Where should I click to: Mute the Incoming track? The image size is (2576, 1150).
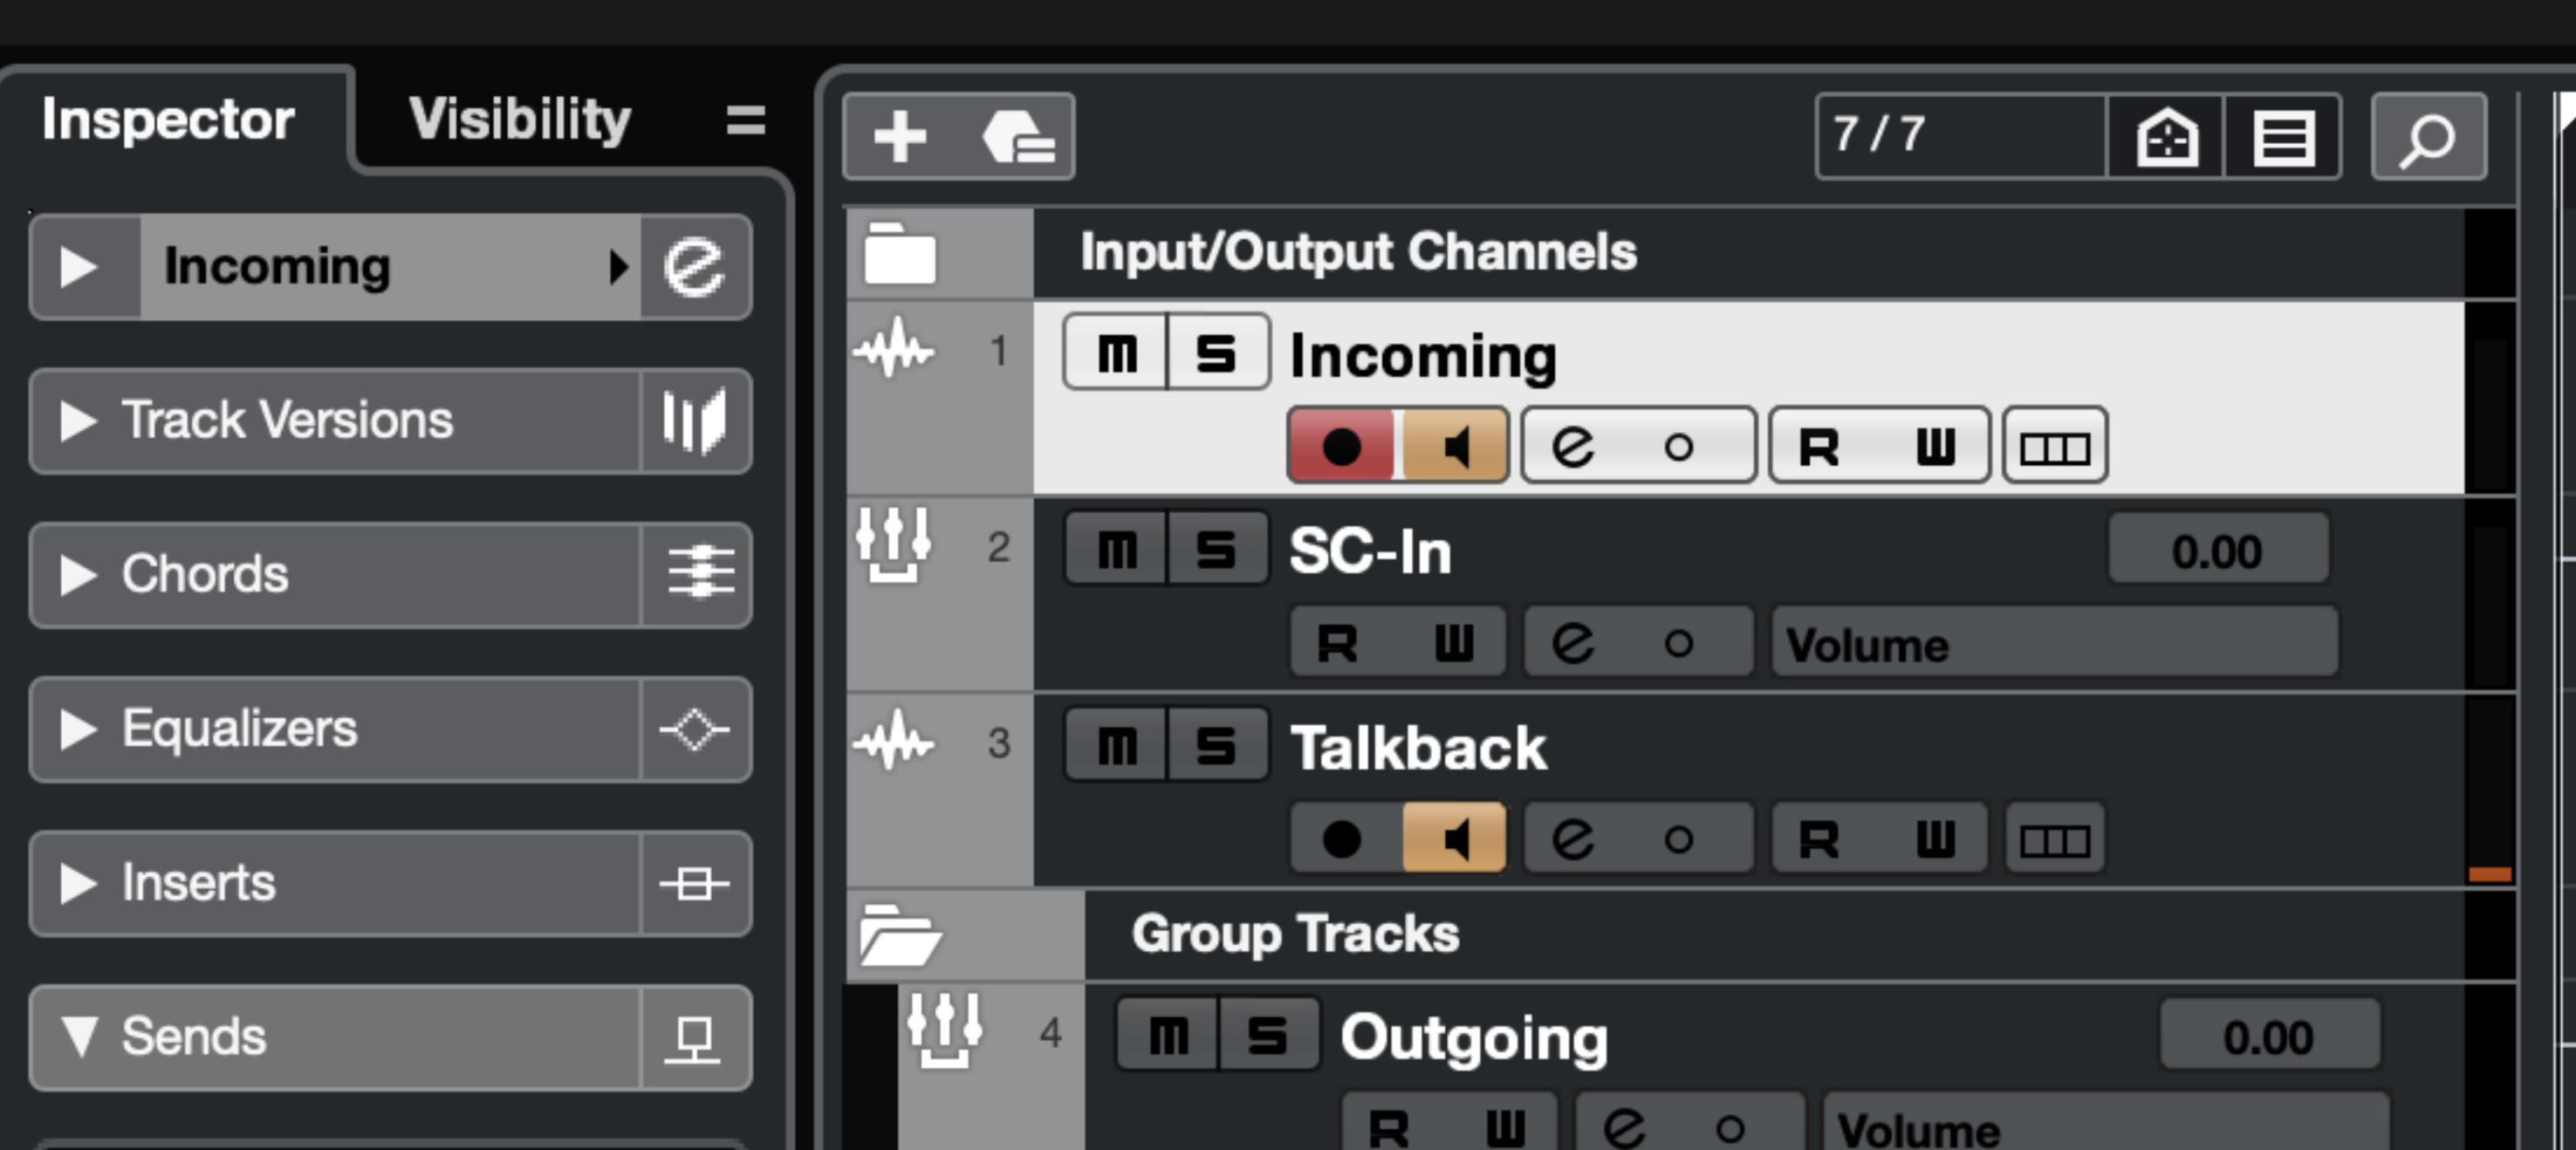(1116, 353)
